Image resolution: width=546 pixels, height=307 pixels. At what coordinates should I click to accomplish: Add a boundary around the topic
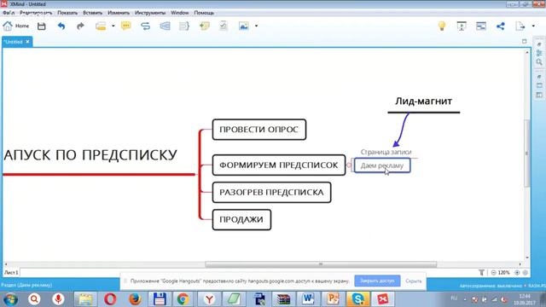(165, 26)
